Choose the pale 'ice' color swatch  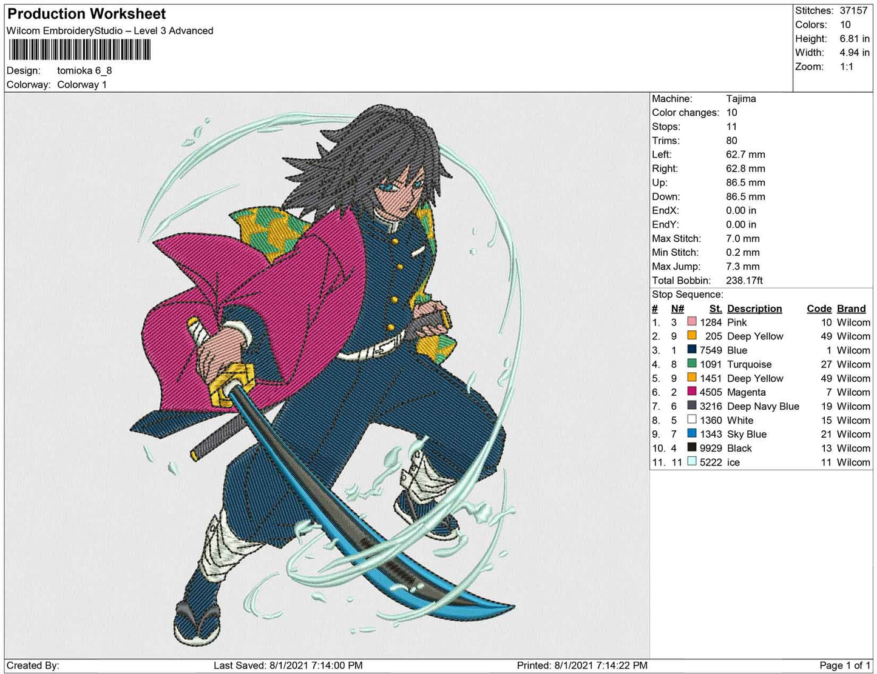(x=692, y=461)
